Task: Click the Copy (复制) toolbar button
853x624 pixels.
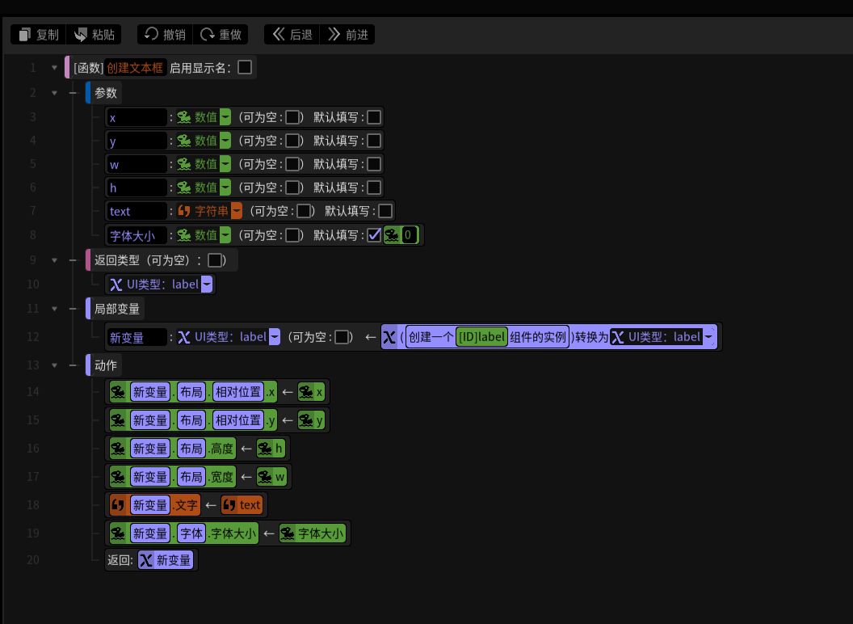Action: pos(38,35)
